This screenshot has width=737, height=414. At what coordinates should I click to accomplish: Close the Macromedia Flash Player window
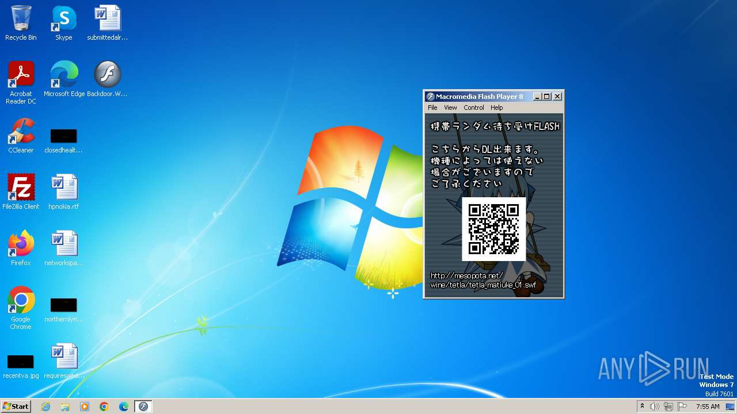coord(557,97)
